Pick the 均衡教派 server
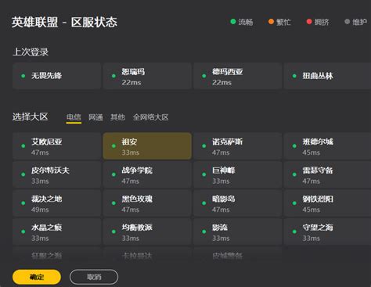This screenshot has width=371, height=287. [147, 231]
